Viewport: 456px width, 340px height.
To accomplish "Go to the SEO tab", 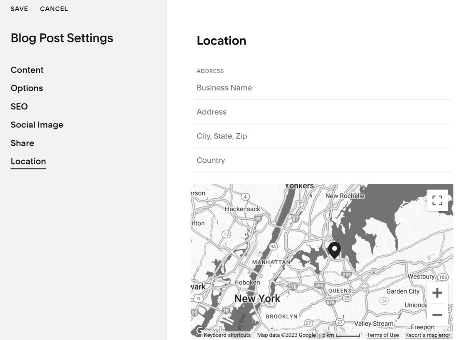I will click(19, 107).
